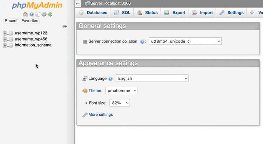This screenshot has height=144, width=263.
Task: Open server connection collation dropdown
Action: tap(185, 41)
